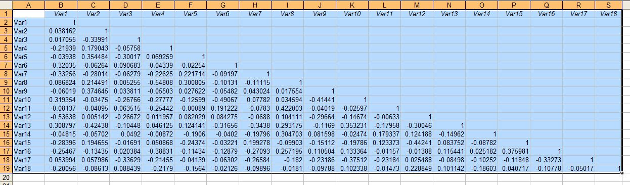Select column header S
Screen dimensions: 630x185
click(608, 5)
